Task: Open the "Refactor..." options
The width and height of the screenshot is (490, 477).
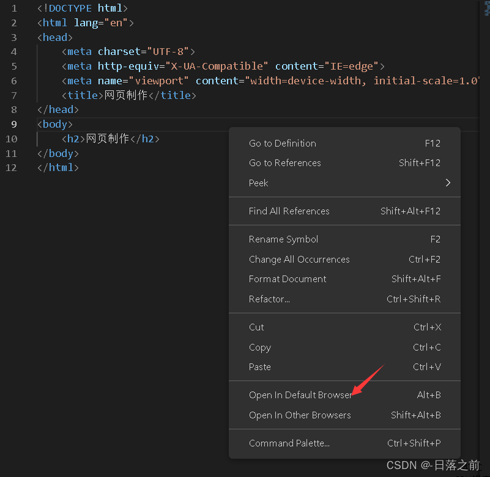Action: 269,299
